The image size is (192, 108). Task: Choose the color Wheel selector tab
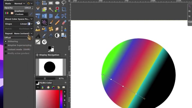(53, 87)
